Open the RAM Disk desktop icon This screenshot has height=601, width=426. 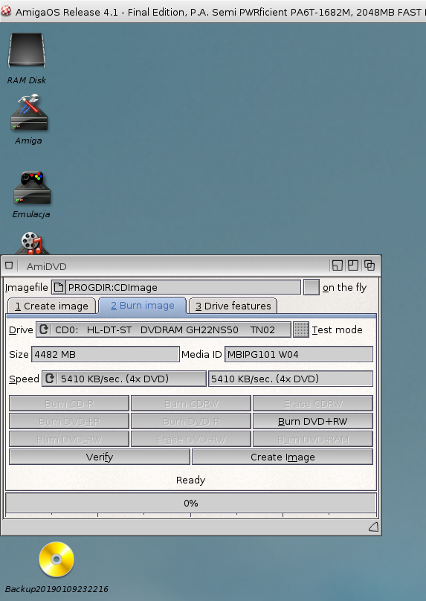pos(27,51)
